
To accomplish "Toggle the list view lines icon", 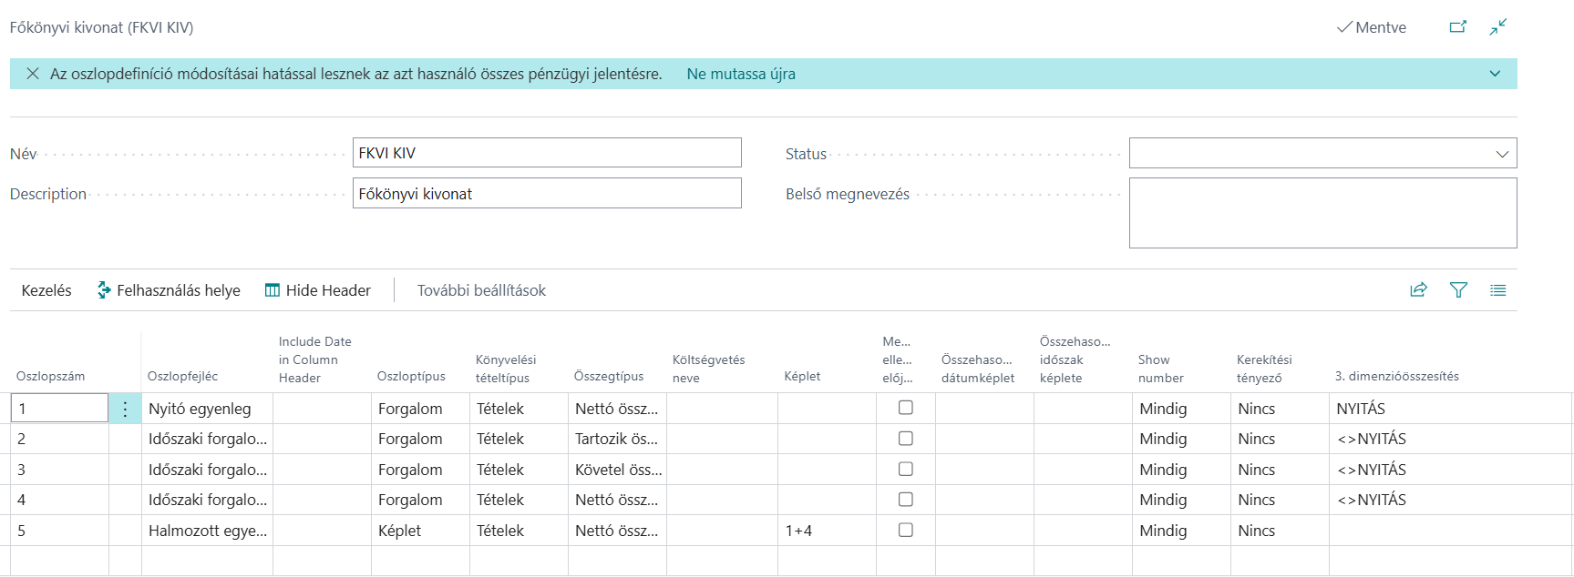I will (1498, 290).
